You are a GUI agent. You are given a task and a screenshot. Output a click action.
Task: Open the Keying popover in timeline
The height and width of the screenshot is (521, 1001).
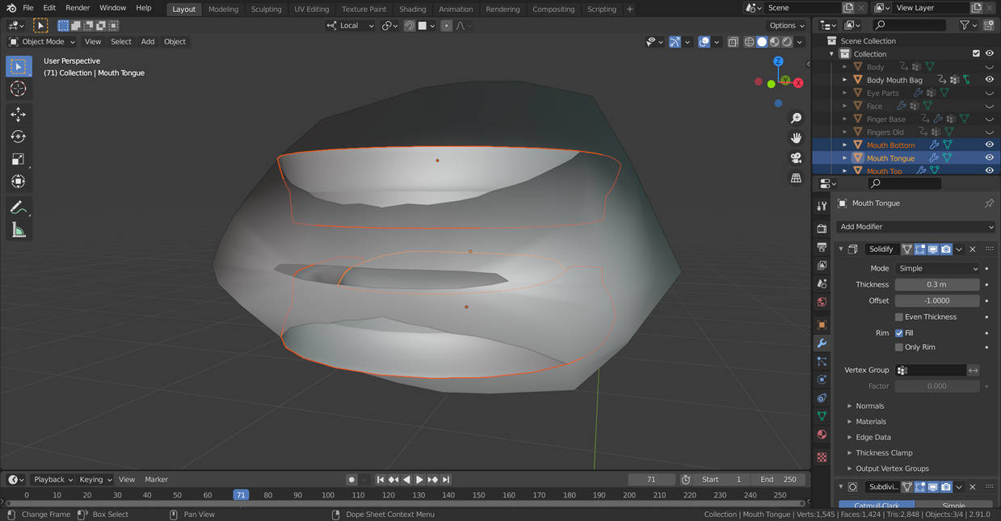coord(95,480)
